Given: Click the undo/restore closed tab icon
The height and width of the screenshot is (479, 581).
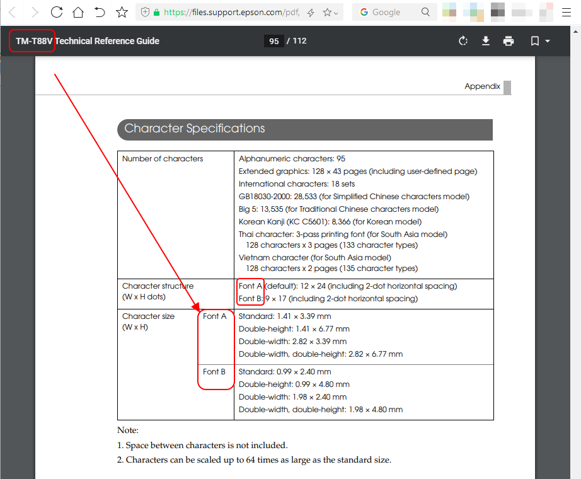Looking at the screenshot, I should point(100,12).
